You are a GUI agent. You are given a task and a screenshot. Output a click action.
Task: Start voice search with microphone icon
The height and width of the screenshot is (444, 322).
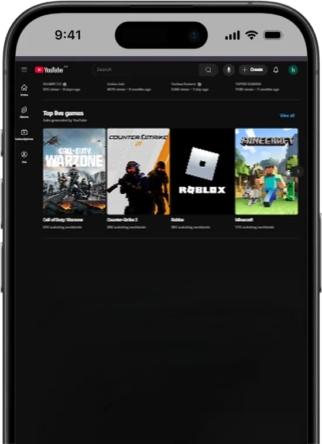pyautogui.click(x=229, y=70)
